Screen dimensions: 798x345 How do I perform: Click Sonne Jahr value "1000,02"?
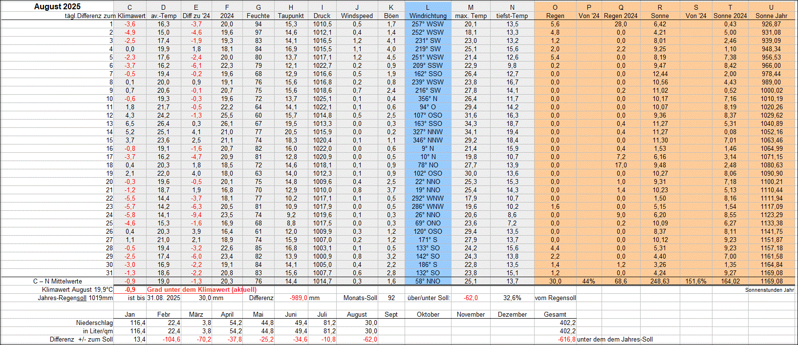771,90
